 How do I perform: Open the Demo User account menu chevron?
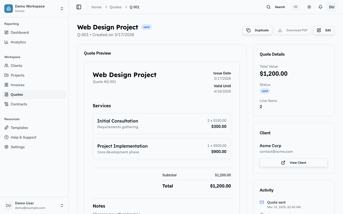coord(62,205)
